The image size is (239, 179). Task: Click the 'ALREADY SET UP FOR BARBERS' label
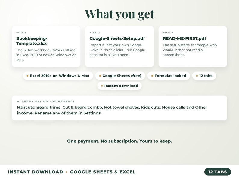coord(46,102)
